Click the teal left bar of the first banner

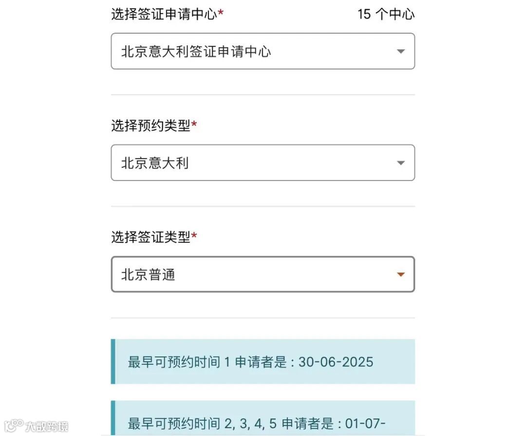click(113, 361)
